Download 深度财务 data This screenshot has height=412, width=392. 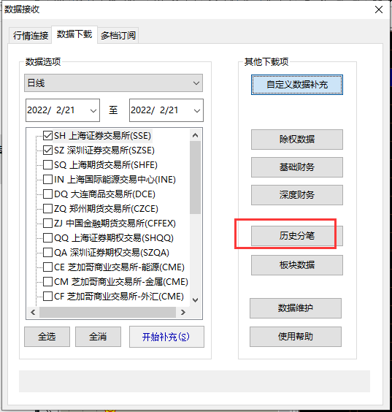(297, 195)
